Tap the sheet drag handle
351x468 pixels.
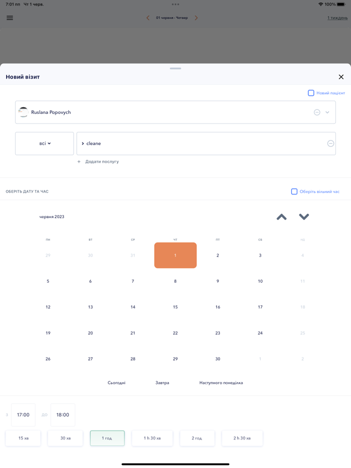(x=175, y=68)
